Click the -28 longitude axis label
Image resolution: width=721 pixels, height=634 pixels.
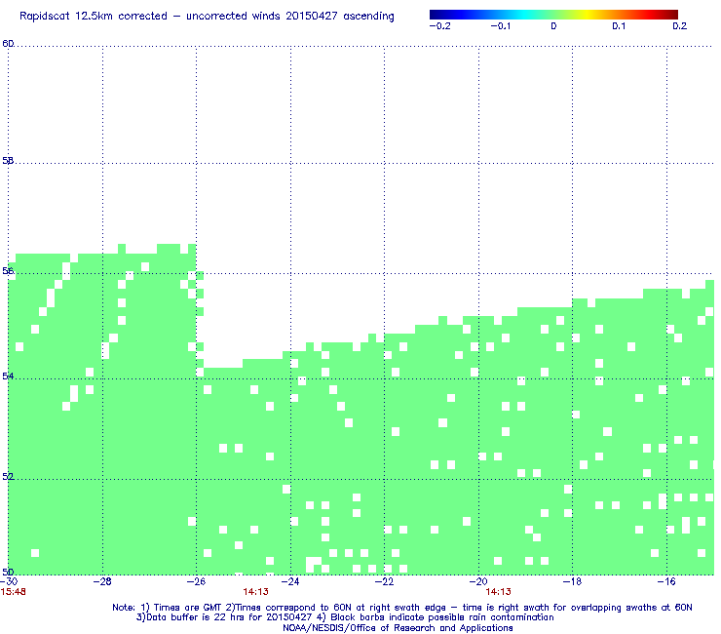click(x=102, y=581)
